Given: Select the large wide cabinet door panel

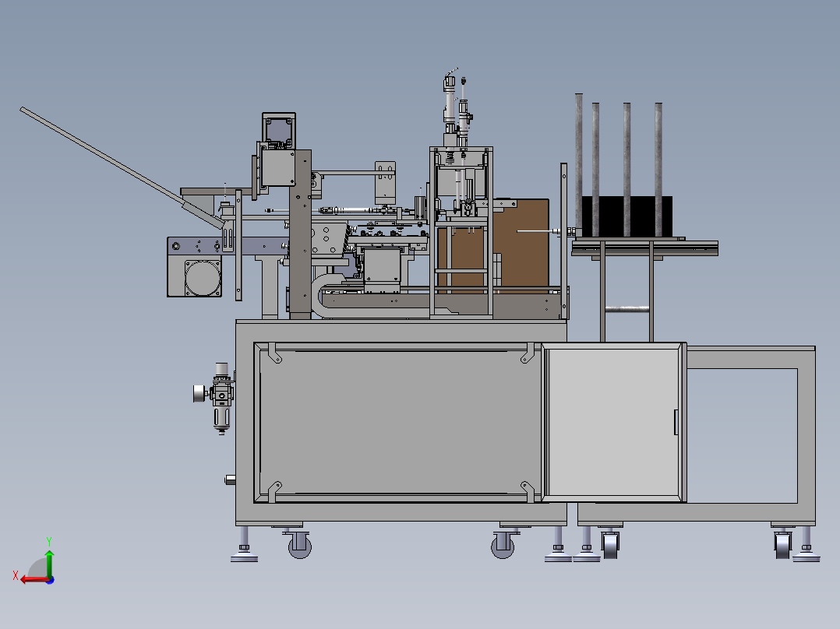Looking at the screenshot, I should 397,423.
